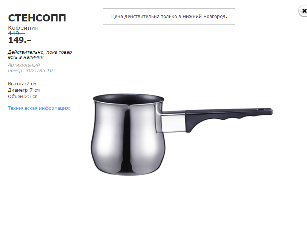The image size is (307, 232).
Task: Select the Кофейник product subtitle
Action: point(23,28)
